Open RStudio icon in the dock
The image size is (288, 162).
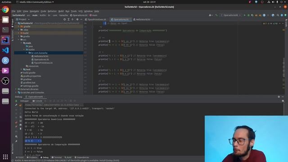5,60
